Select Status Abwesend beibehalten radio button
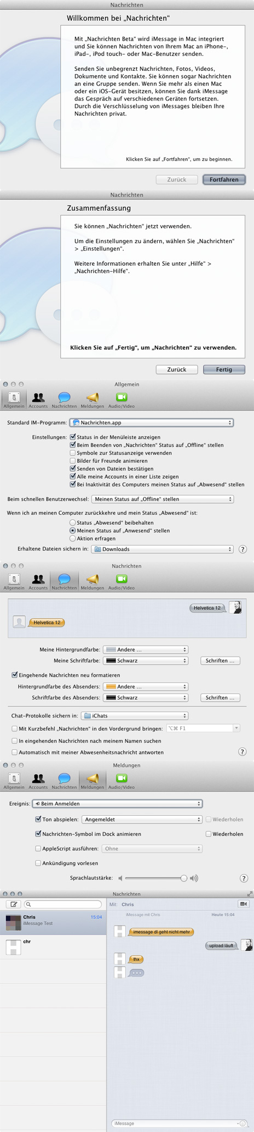254x1132 pixels. 73,523
